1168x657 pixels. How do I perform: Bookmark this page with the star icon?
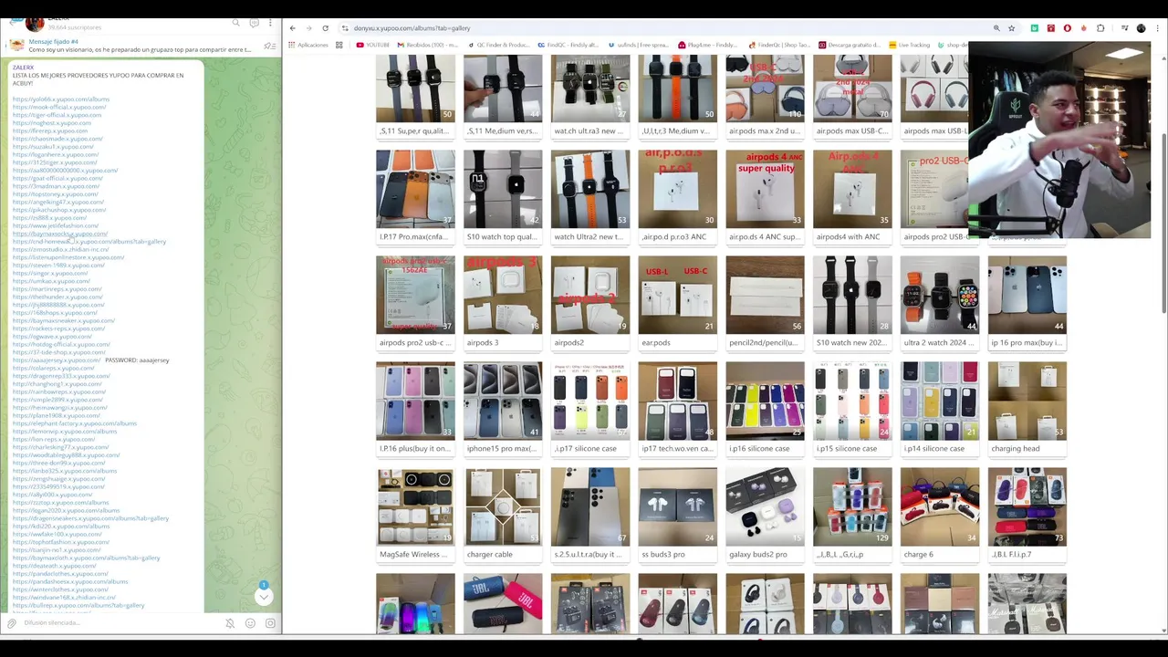tap(1011, 28)
